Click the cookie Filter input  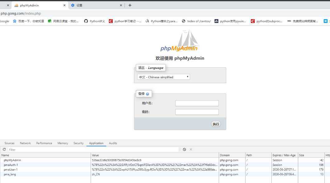93,150
